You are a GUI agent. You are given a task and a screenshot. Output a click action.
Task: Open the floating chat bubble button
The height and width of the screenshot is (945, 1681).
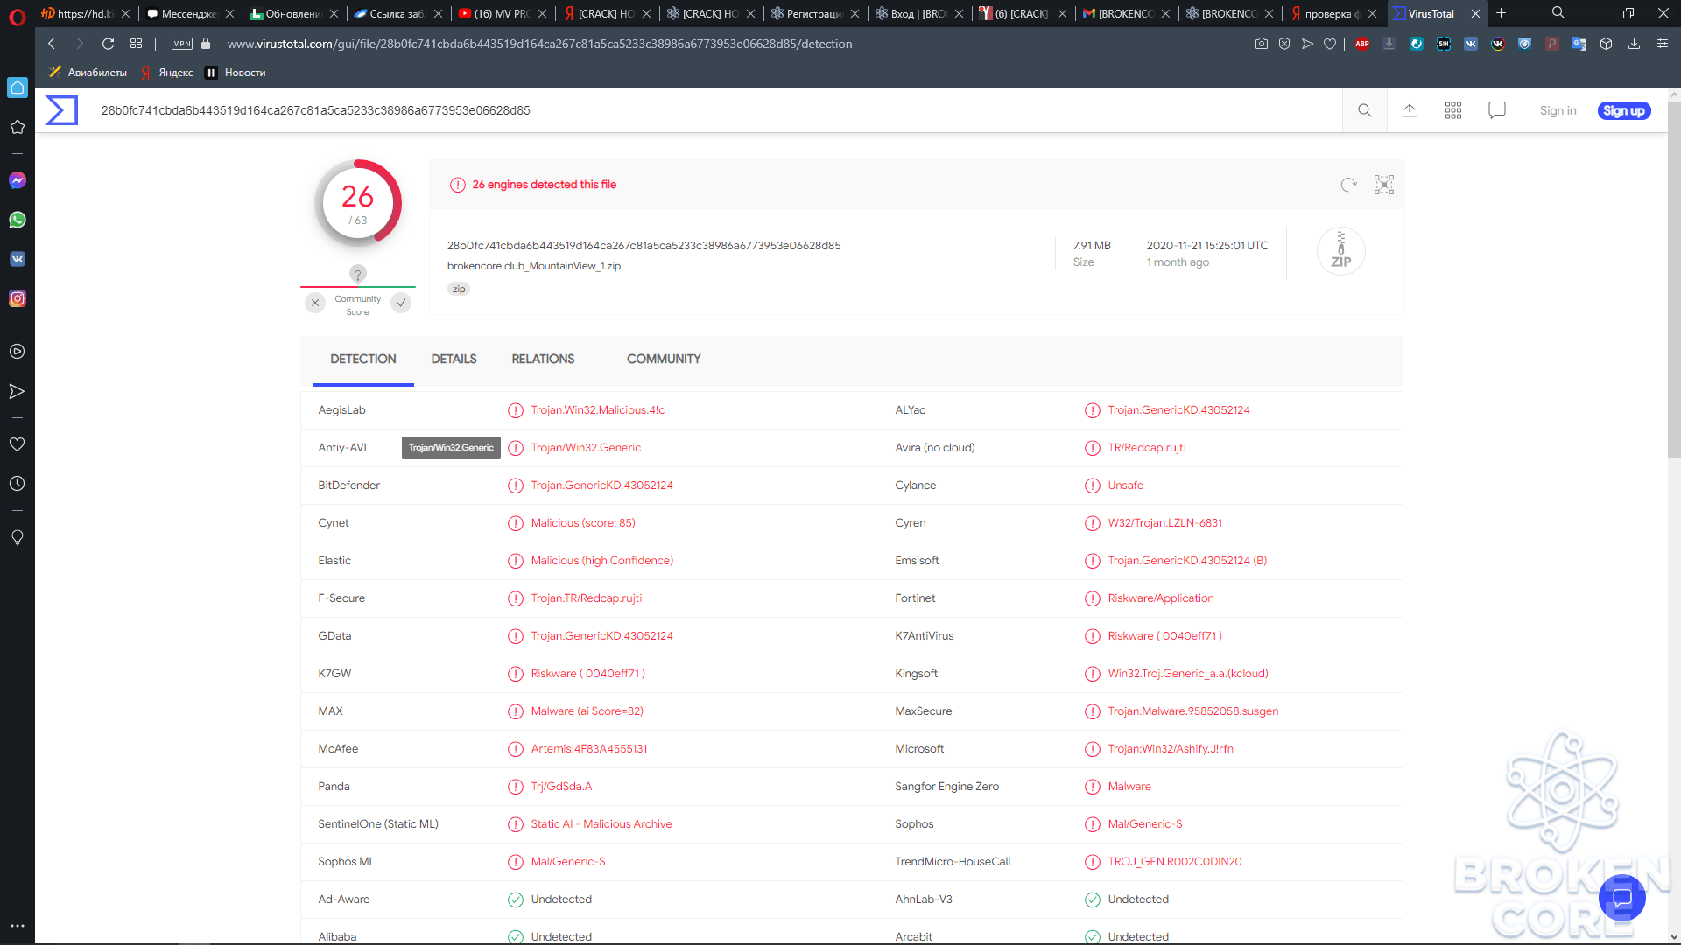tap(1622, 897)
